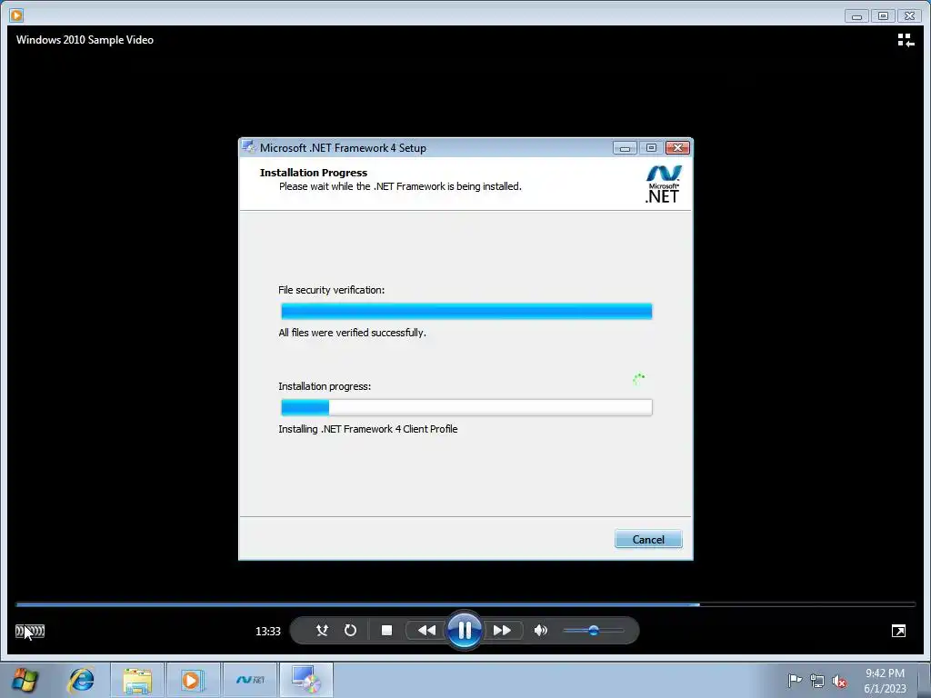Click 'All files were verified successfully.' text
The image size is (931, 698).
[352, 333]
